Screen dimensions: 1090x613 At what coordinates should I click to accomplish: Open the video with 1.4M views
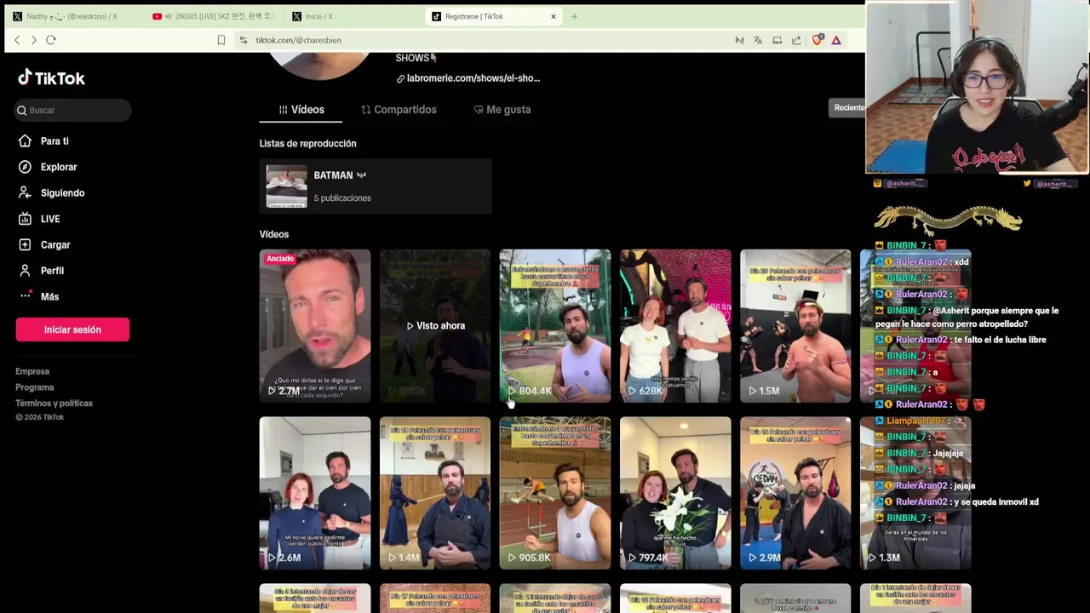[435, 492]
